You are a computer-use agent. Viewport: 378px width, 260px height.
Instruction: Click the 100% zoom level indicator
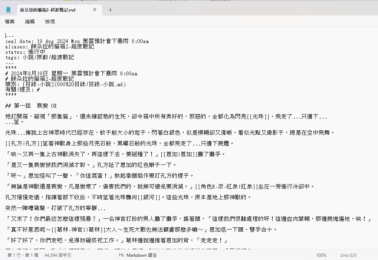321,255
